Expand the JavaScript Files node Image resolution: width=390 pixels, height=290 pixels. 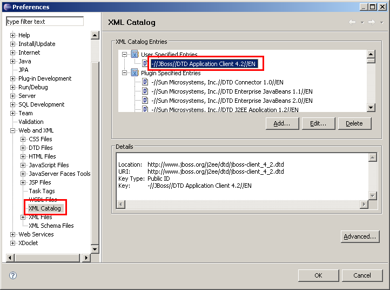click(x=23, y=165)
